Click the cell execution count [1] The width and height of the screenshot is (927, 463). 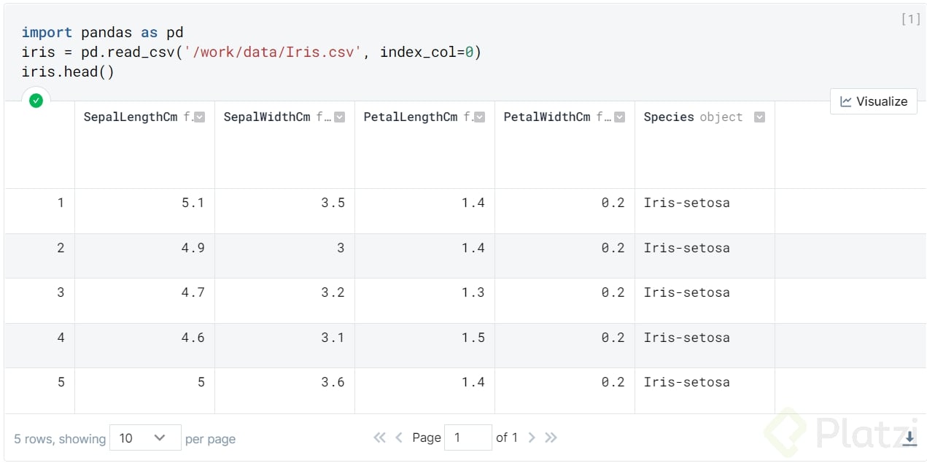point(910,19)
